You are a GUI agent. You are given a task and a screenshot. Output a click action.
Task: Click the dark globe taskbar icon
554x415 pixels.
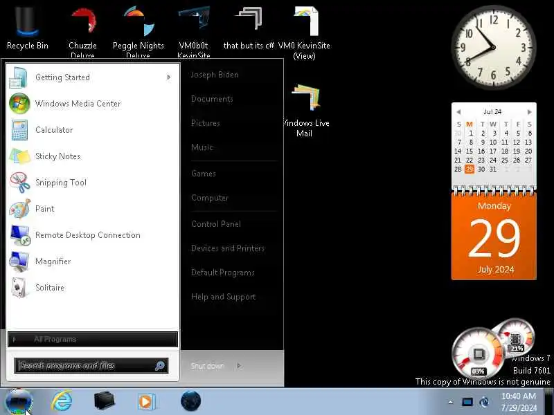coord(191,401)
